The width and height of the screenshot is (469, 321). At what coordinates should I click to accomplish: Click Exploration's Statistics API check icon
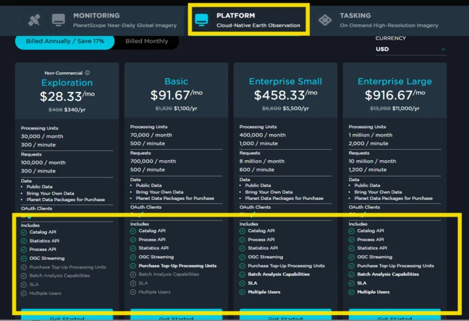(24, 241)
